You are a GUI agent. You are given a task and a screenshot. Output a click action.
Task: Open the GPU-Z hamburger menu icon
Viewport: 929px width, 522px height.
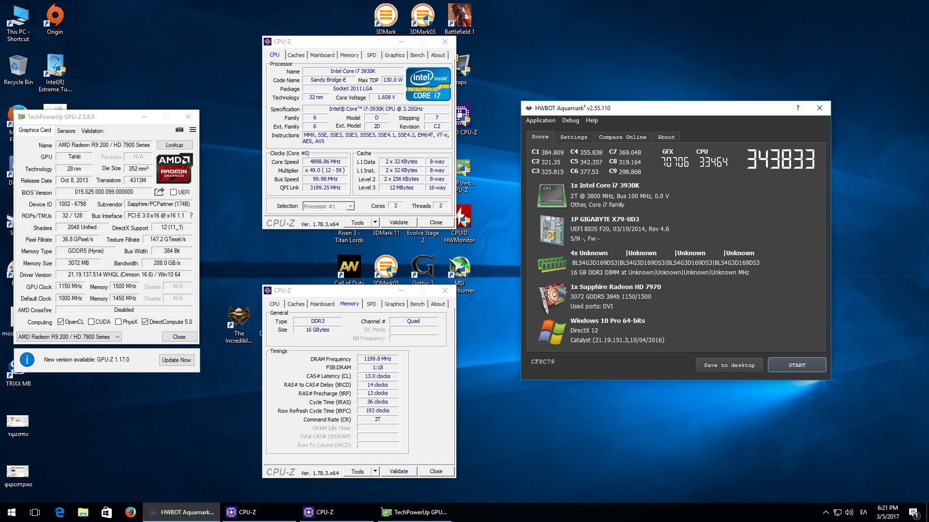point(193,130)
